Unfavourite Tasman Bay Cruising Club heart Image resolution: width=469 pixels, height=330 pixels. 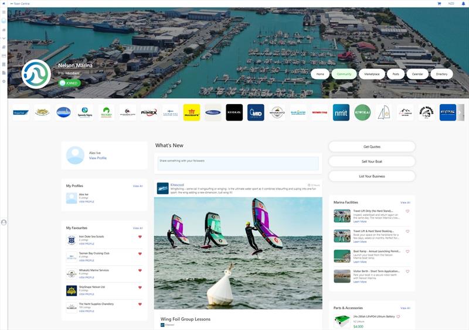point(140,254)
